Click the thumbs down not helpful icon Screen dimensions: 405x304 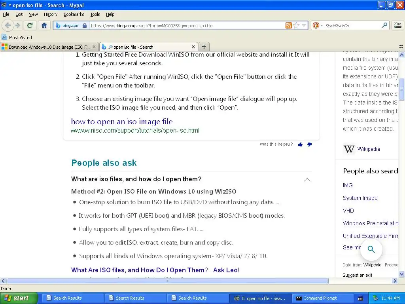pos(309,144)
